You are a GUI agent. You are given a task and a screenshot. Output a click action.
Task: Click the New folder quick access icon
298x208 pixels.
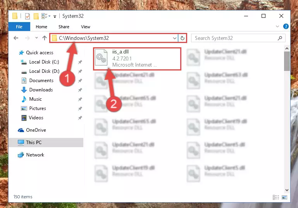click(36, 16)
